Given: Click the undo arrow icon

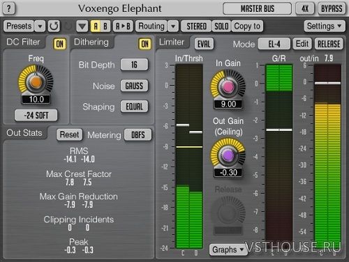Looking at the screenshot, I should [54, 26].
